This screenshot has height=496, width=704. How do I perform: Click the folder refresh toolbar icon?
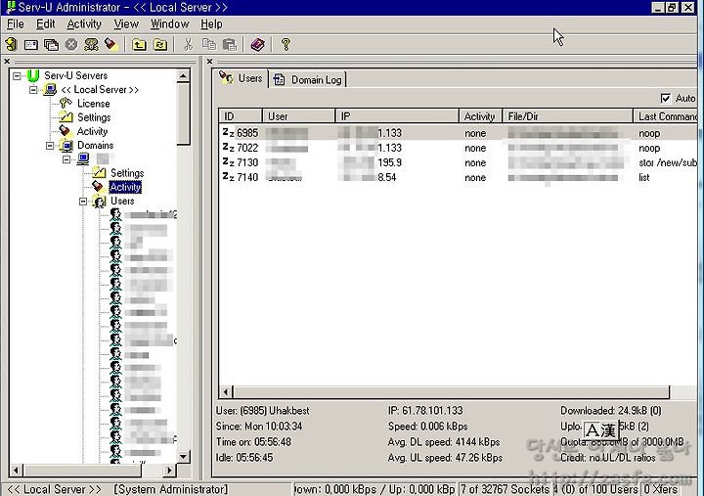[x=160, y=45]
